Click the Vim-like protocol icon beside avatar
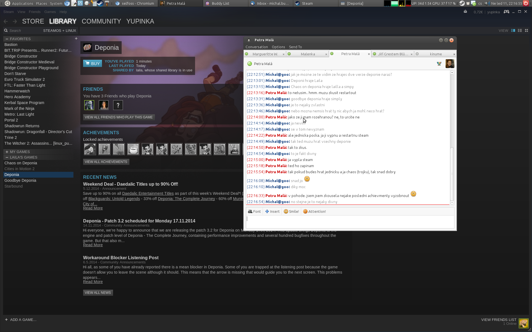The image size is (532, 332). coord(439,64)
